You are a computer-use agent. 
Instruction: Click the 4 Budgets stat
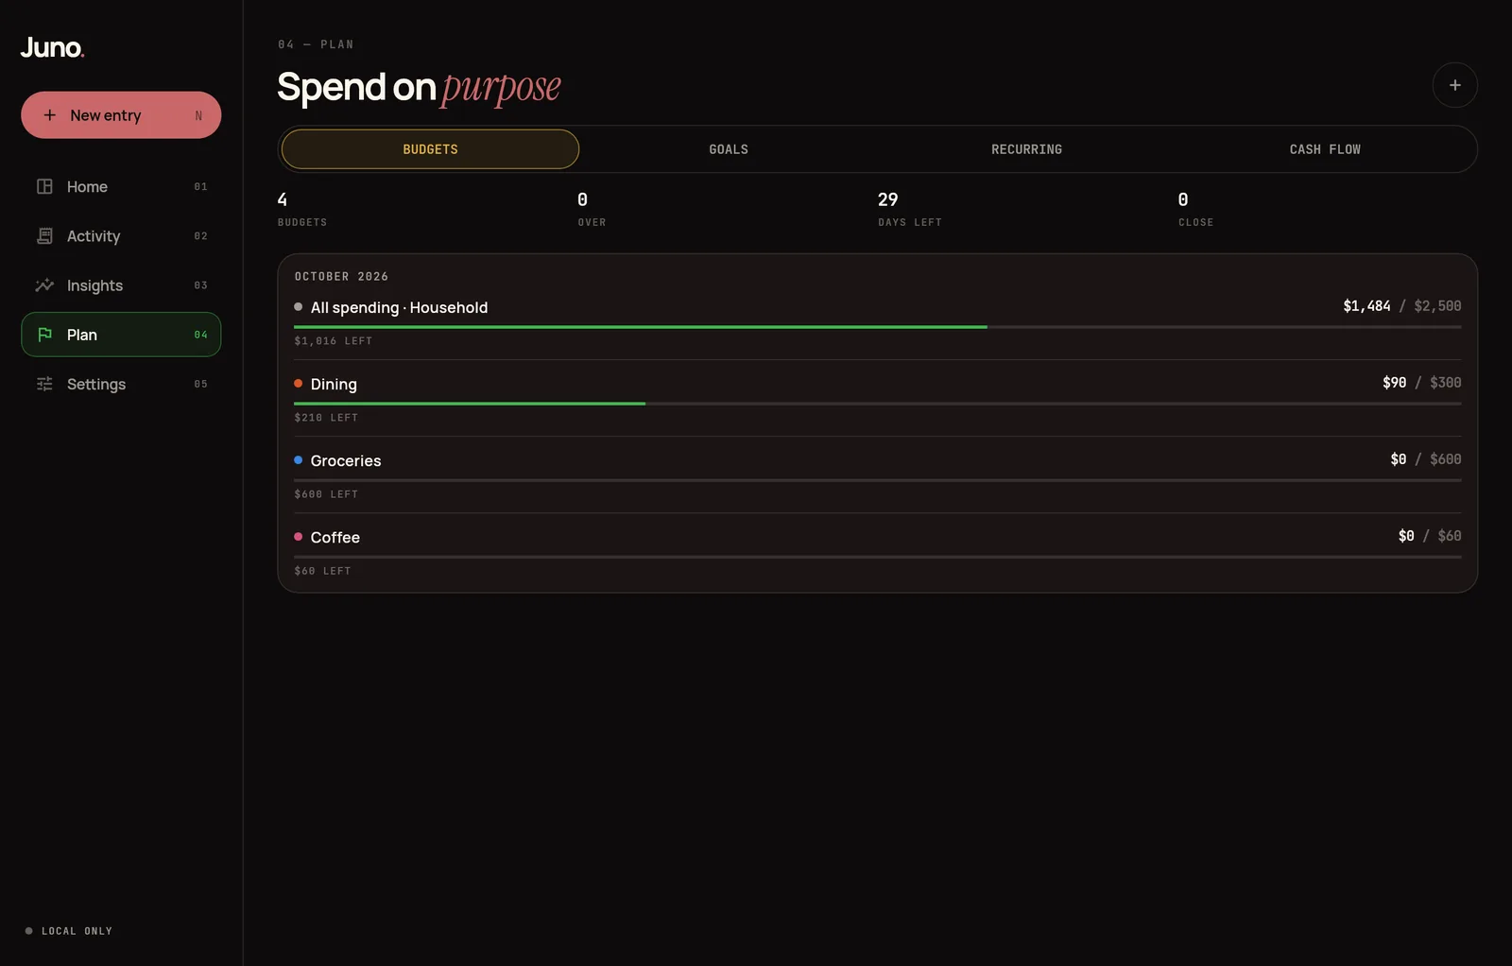tap(301, 209)
